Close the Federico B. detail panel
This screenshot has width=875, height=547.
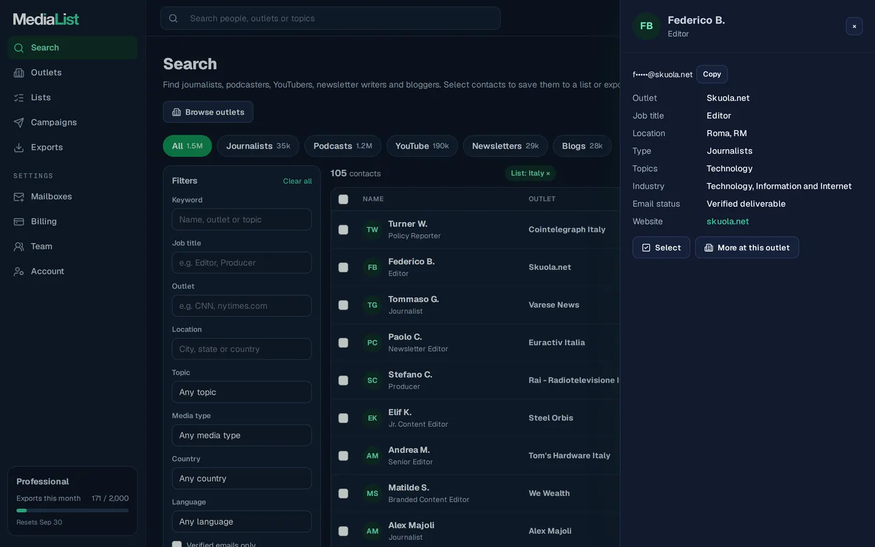[x=854, y=26]
